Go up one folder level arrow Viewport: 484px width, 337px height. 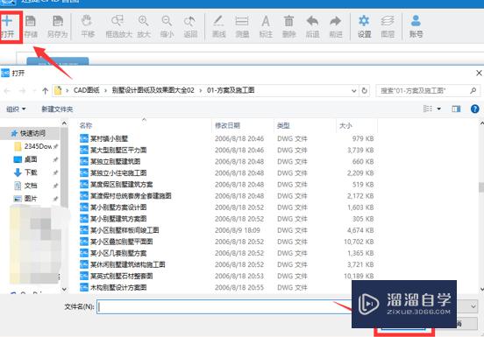tap(46, 90)
